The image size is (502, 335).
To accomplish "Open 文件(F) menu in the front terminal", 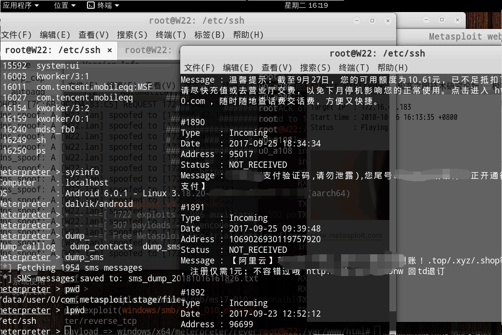I will point(199,68).
